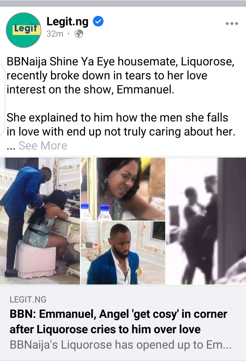246x363 pixels.
Task: Open the blurry black-and-white couple photo
Action: 206,221
